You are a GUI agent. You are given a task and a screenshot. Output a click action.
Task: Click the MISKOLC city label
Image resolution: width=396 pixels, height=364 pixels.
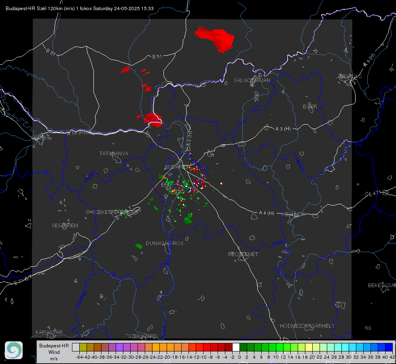[351, 76]
